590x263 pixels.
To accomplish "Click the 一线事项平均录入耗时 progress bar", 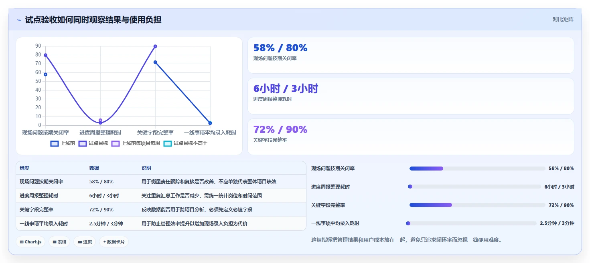I will [471, 223].
